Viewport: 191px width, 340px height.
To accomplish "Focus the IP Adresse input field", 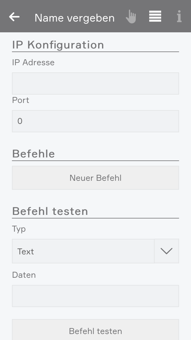I will point(95,84).
